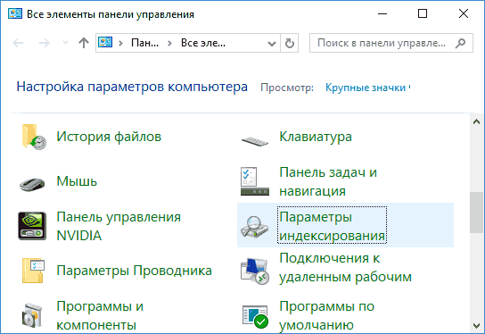
Task: Open recent locations dropdown arrow
Action: pos(65,43)
